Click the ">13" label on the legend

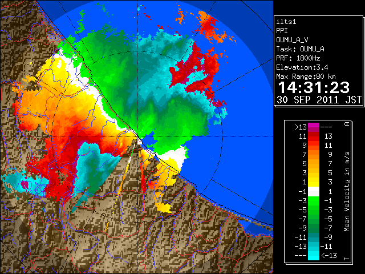pos(301,127)
